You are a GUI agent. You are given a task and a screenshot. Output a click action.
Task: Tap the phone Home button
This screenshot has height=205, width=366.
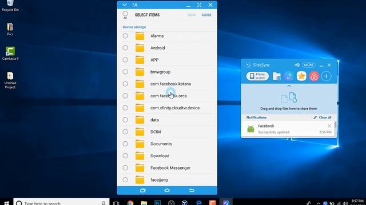click(167, 190)
